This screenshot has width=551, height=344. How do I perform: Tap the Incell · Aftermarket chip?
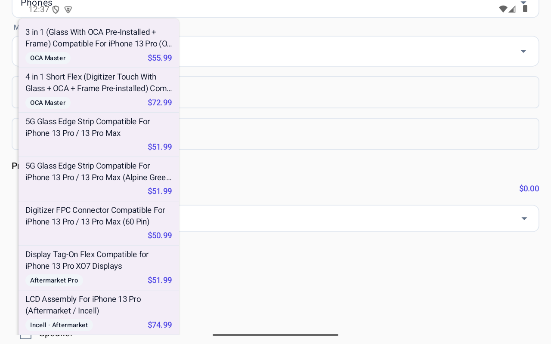coord(59,325)
